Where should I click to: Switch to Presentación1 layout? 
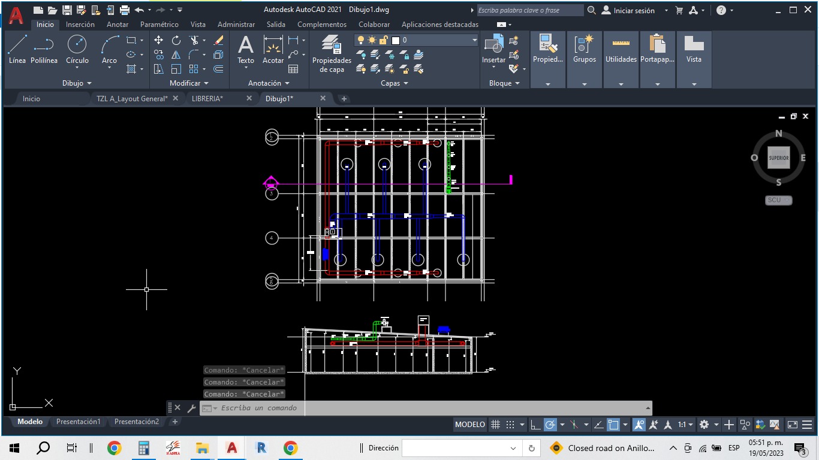pos(79,422)
